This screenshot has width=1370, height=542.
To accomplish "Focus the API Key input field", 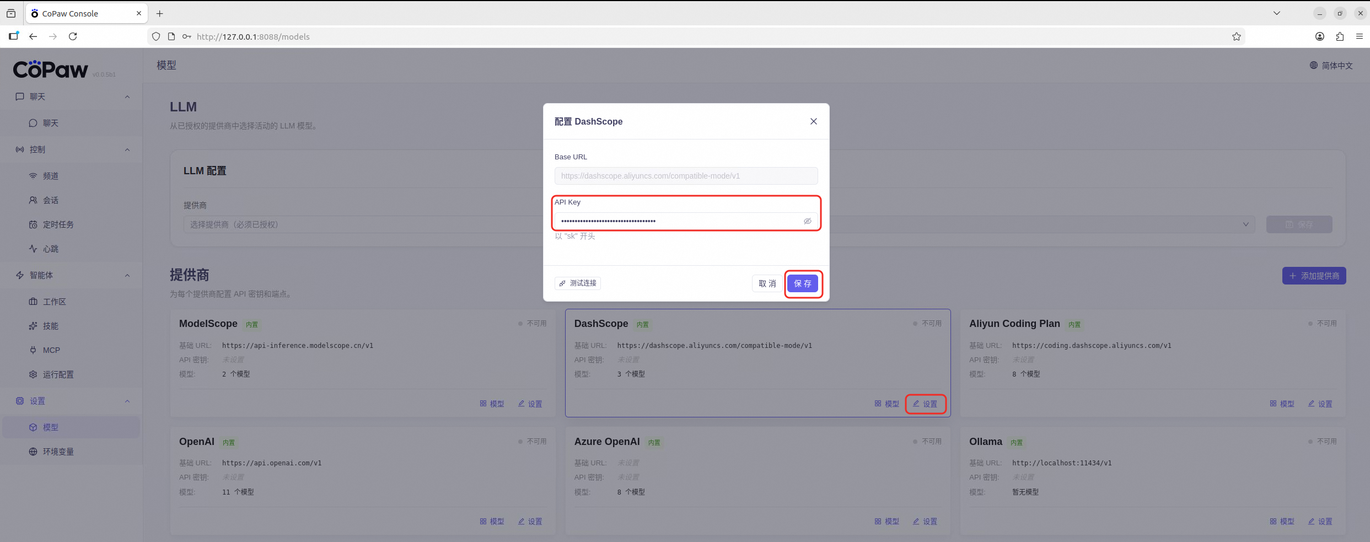I will (x=686, y=221).
